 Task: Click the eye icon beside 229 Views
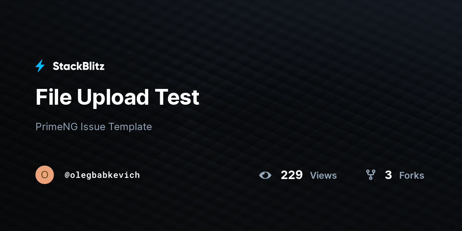click(265, 175)
